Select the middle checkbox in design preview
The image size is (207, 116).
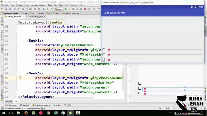click(140, 88)
